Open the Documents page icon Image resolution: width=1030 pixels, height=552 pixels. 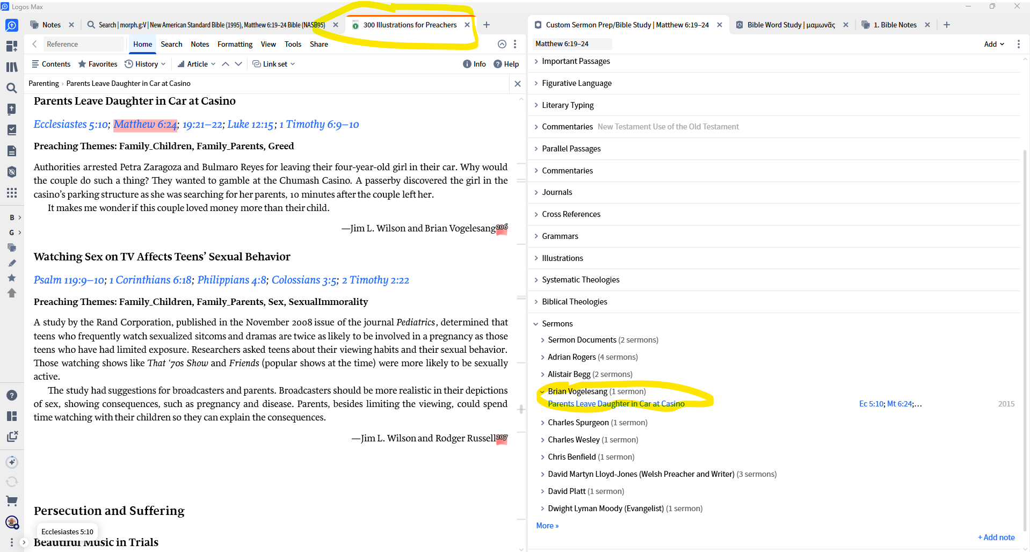point(11,151)
